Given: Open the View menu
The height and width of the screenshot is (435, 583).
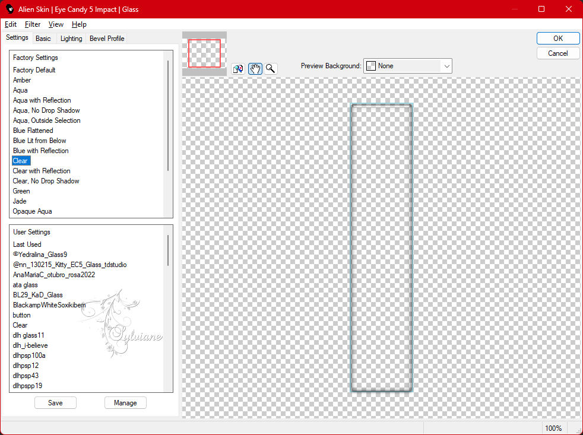Looking at the screenshot, I should click(x=56, y=24).
